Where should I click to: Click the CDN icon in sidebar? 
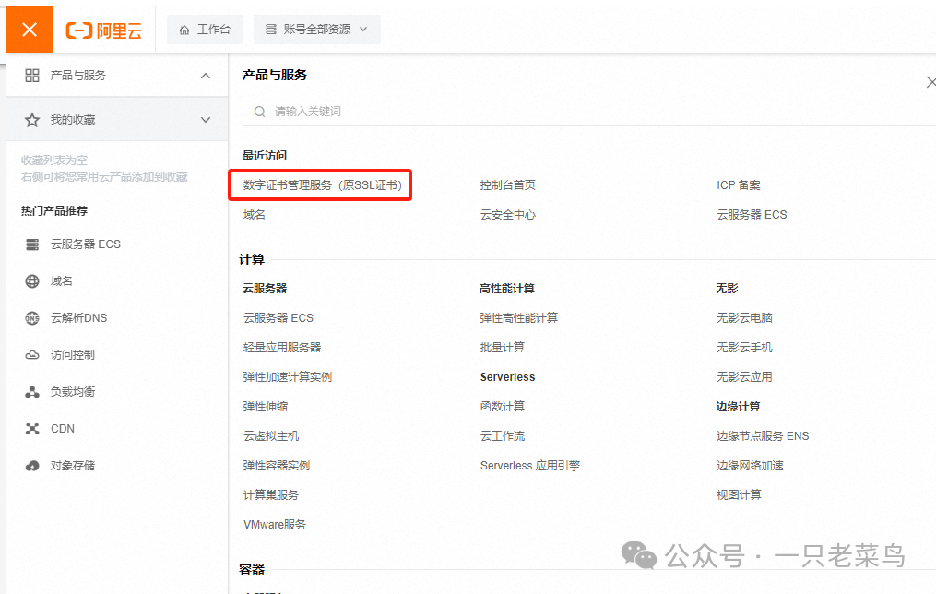click(32, 429)
